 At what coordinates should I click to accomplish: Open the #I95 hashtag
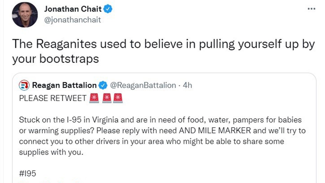coord(27,173)
